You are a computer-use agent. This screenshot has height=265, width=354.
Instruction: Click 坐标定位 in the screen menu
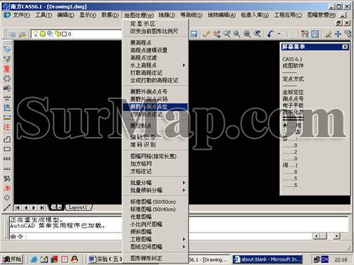293,92
